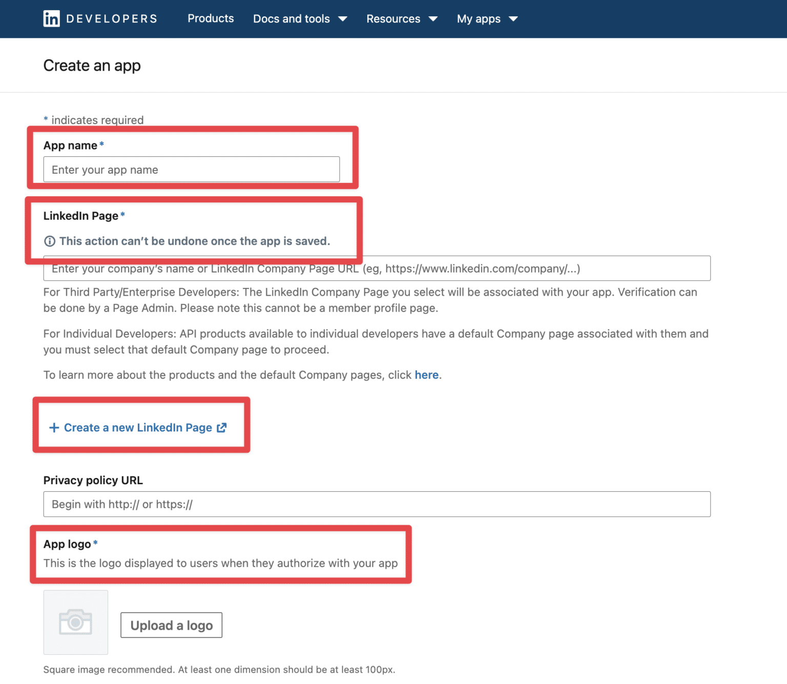787x684 pixels.
Task: Click the Create an app page heading
Action: pyautogui.click(x=92, y=65)
